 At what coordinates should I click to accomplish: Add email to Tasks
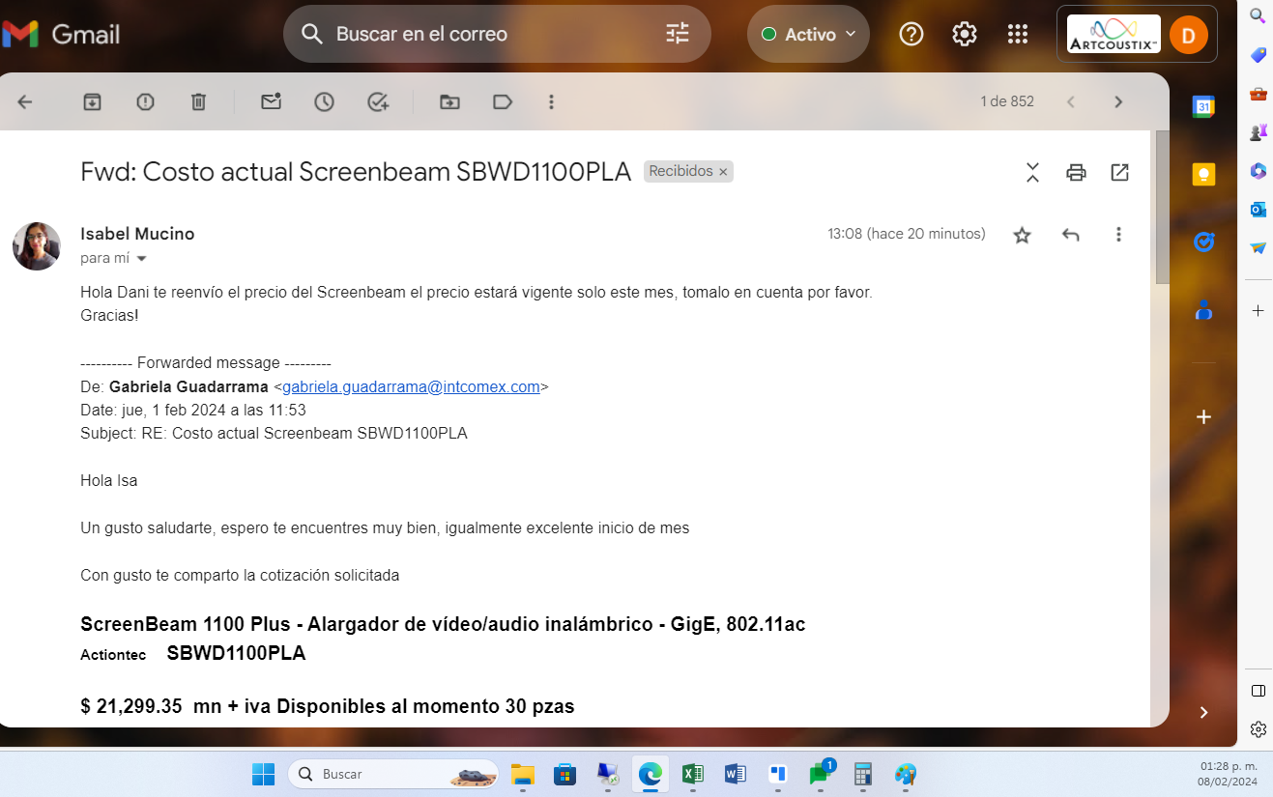pos(378,101)
